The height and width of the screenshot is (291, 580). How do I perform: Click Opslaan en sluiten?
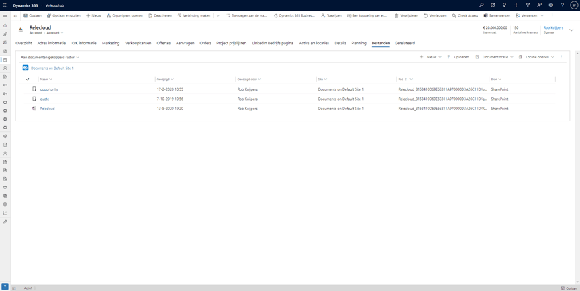pos(64,16)
